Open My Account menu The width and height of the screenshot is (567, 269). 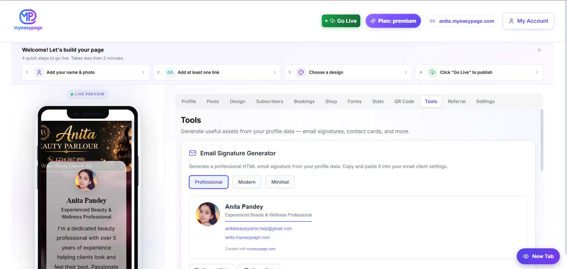point(528,21)
